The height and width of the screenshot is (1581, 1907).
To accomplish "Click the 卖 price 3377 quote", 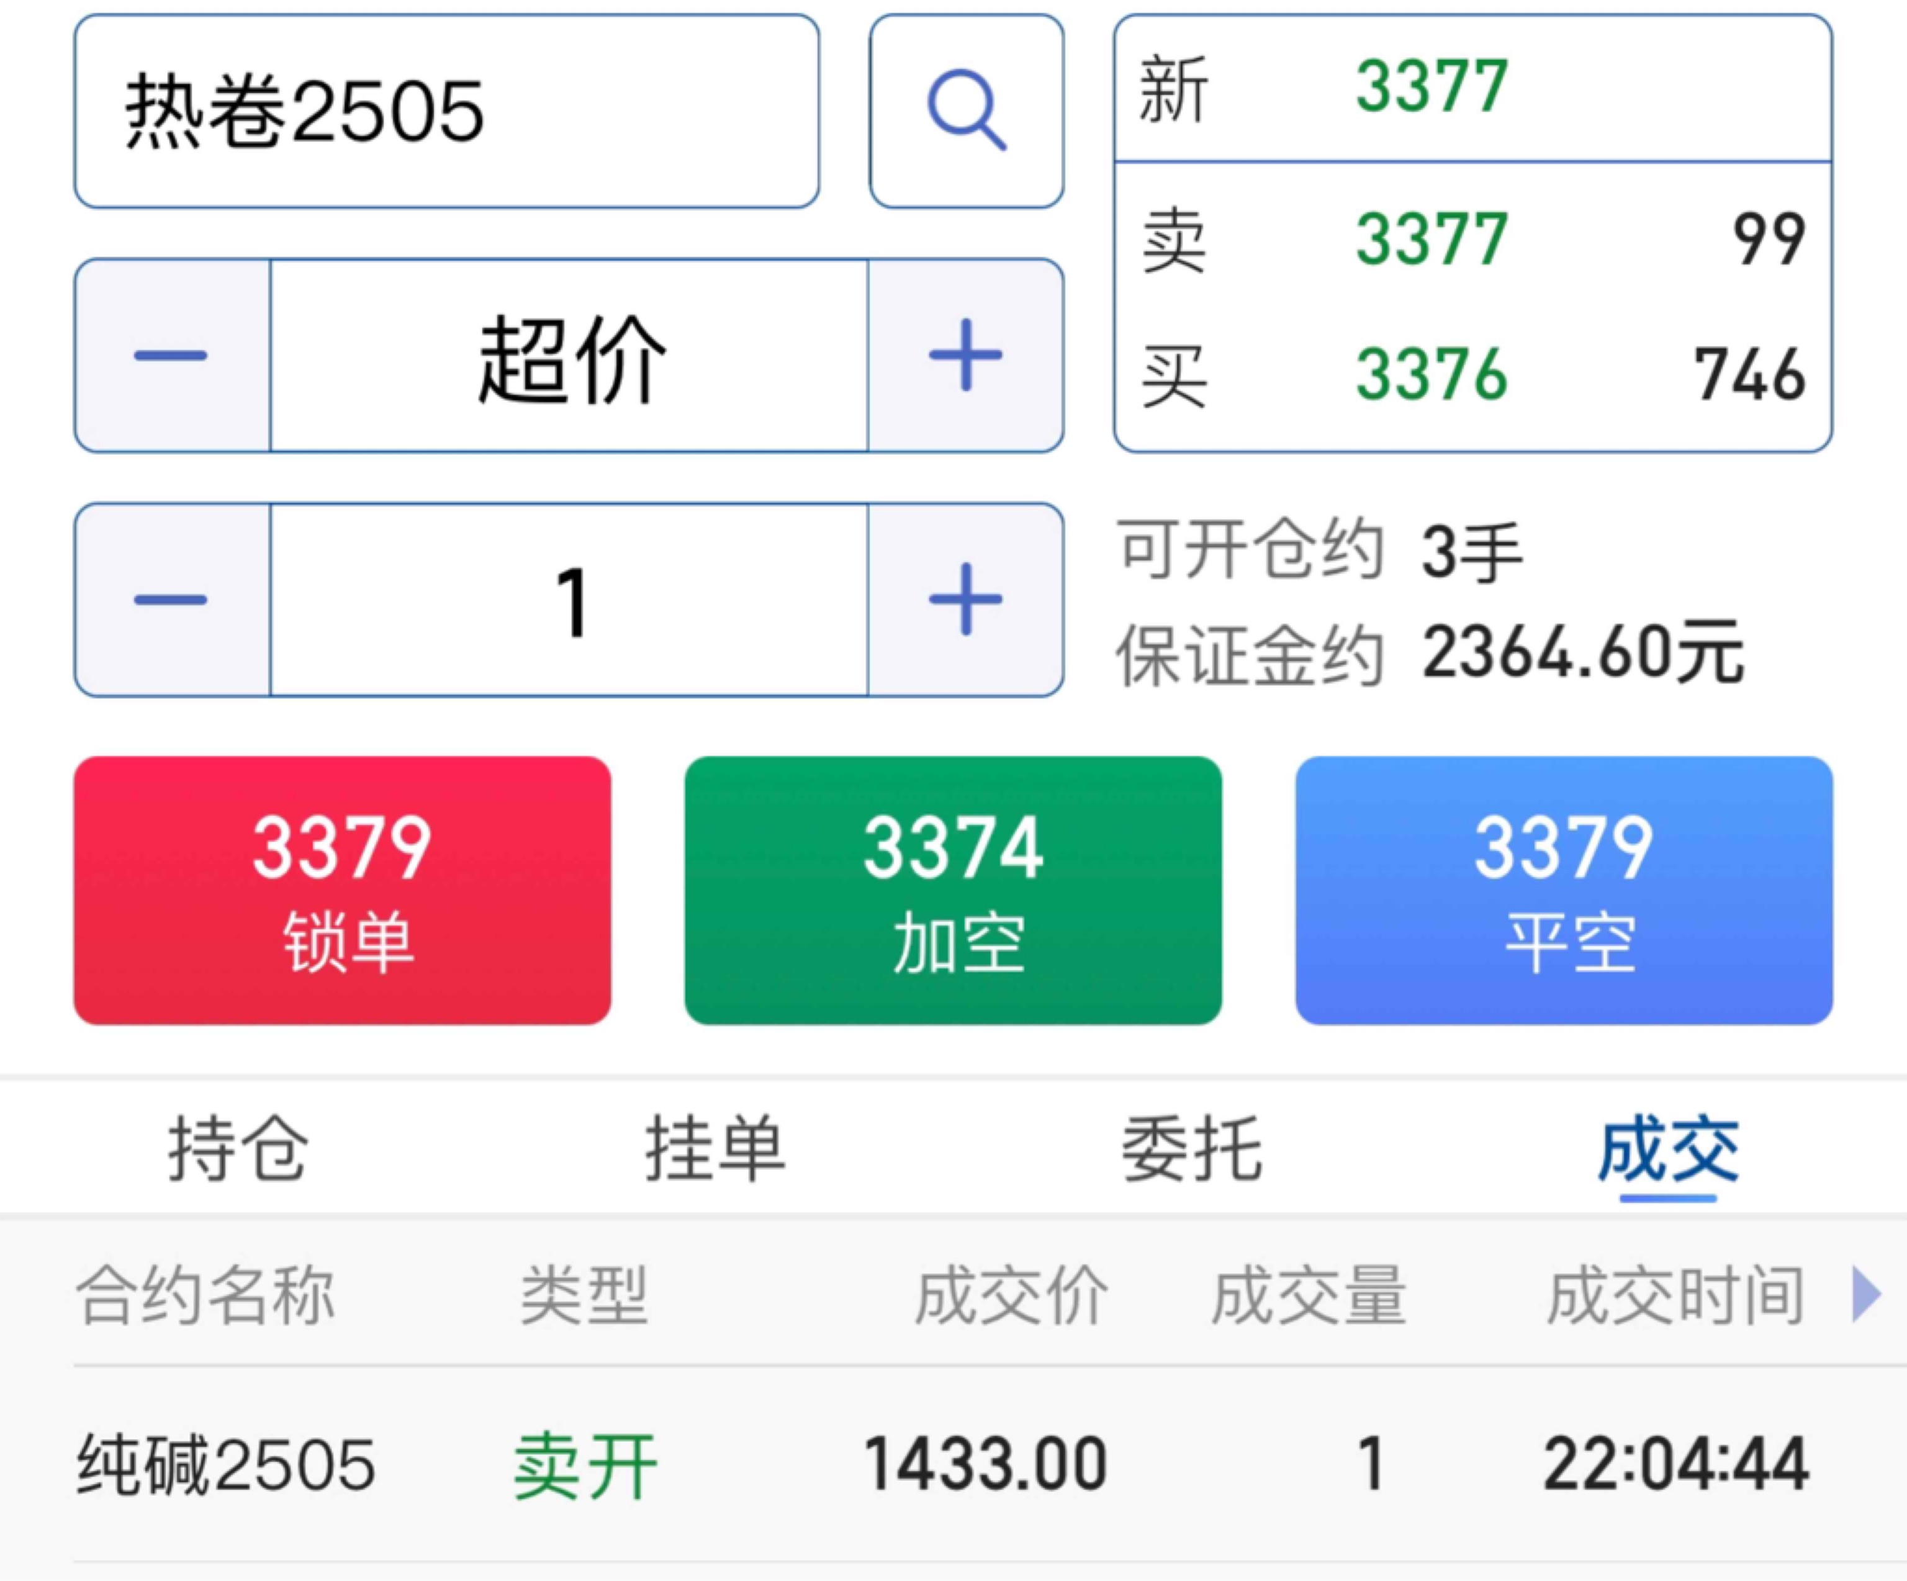I will click(x=1431, y=239).
